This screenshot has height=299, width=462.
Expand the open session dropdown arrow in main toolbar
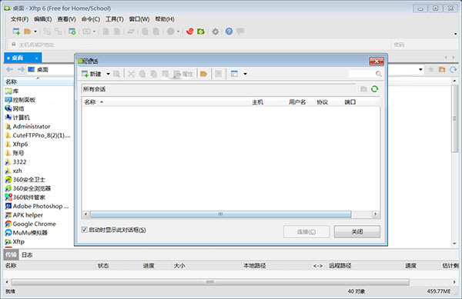35,32
